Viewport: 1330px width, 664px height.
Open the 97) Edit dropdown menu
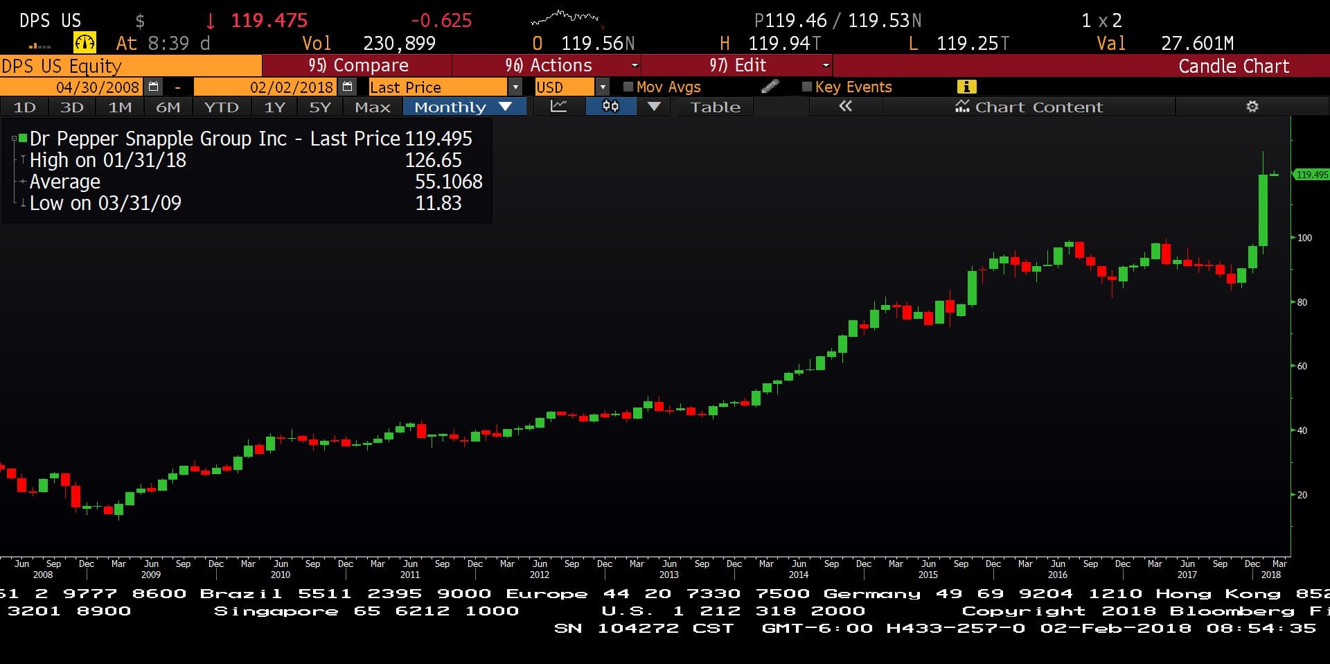pos(737,65)
